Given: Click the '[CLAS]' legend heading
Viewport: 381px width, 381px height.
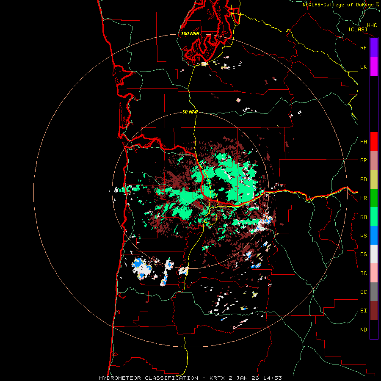Looking at the screenshot, I should tap(358, 29).
